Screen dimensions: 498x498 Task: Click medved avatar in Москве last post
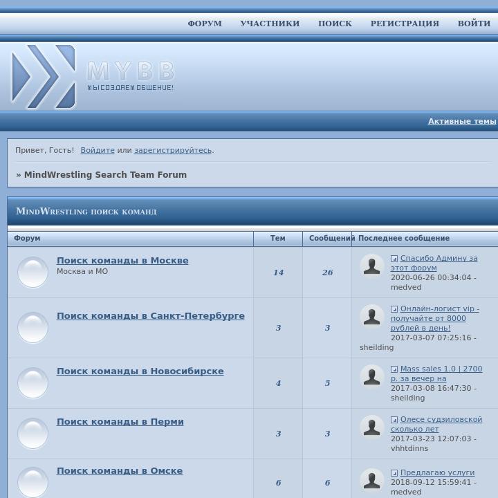click(371, 266)
